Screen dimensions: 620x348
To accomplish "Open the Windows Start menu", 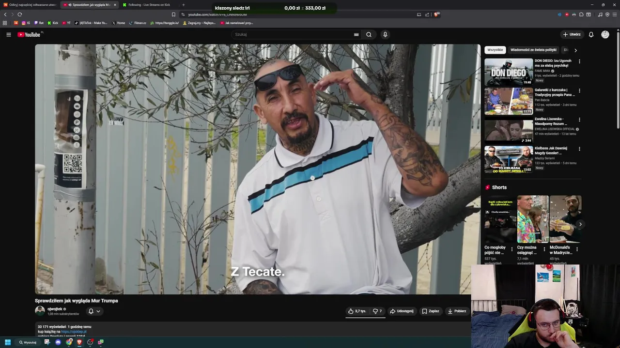I will [7, 342].
